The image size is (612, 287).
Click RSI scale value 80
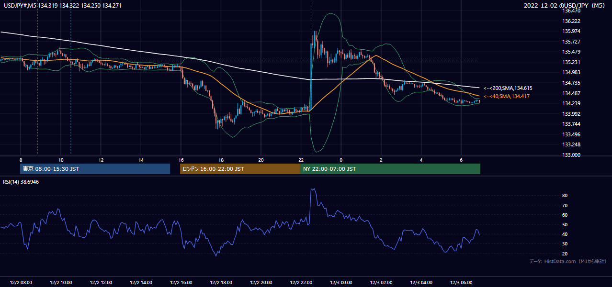(565, 196)
